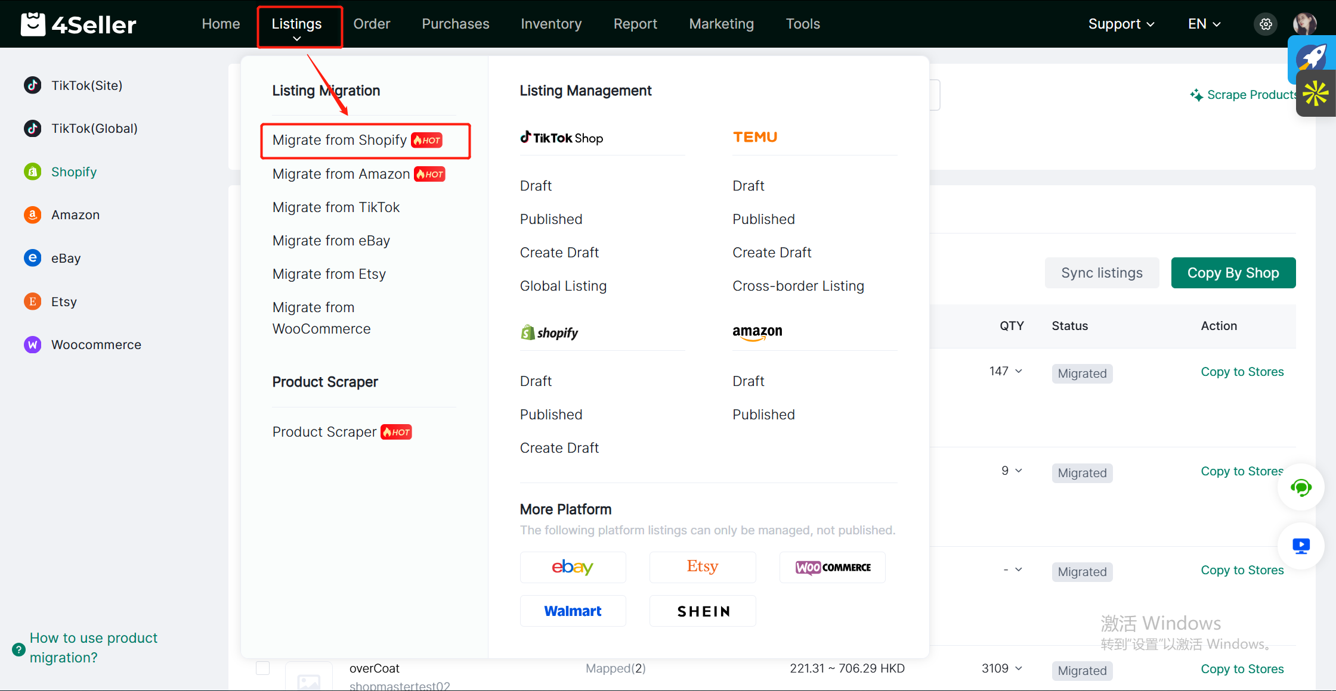Image resolution: width=1336 pixels, height=691 pixels.
Task: Open the green chat support bubble
Action: click(1301, 487)
